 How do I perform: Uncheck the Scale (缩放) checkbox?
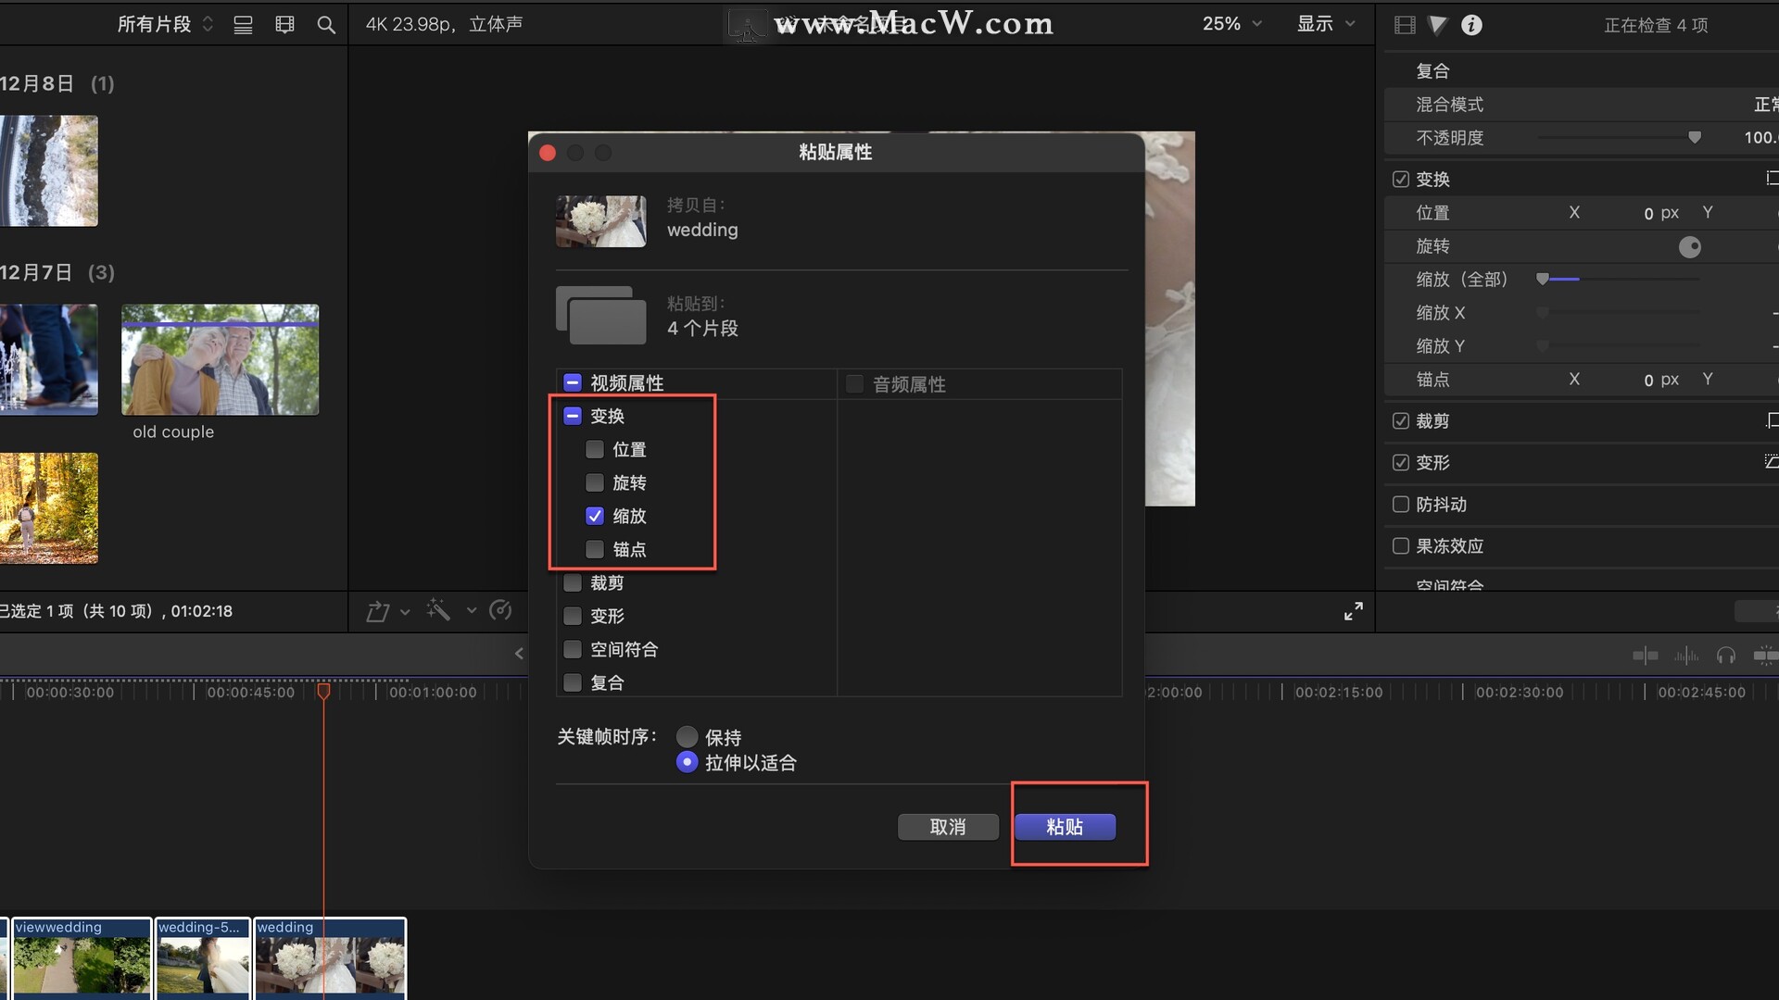click(595, 516)
